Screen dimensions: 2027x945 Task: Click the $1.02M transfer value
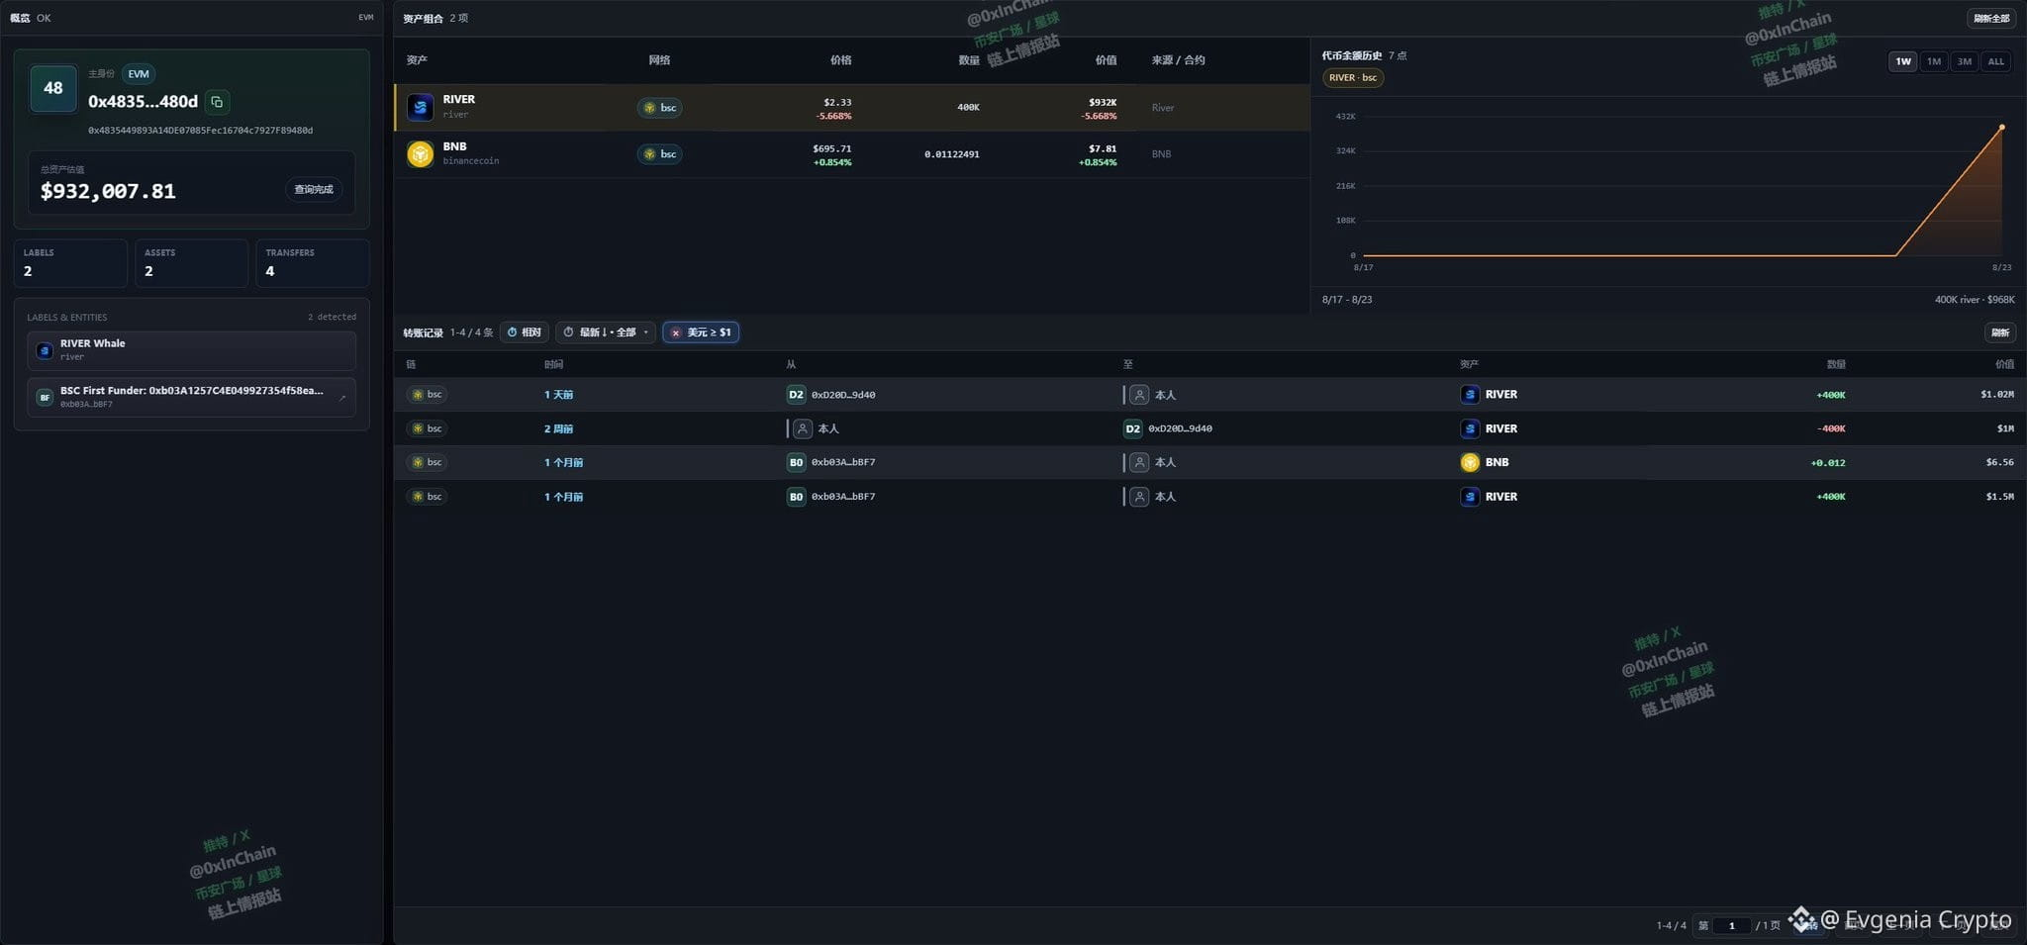[x=1997, y=395]
